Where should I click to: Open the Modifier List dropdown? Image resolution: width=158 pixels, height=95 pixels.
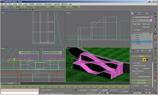point(142,20)
